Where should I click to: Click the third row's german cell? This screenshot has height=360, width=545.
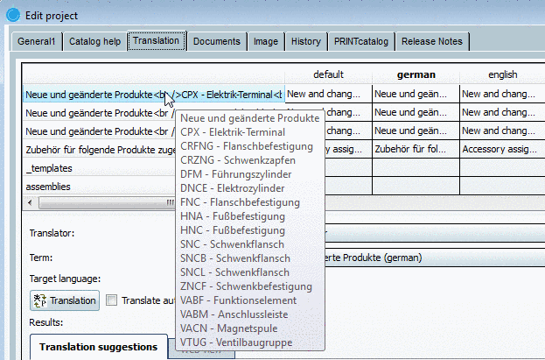pyautogui.click(x=416, y=131)
